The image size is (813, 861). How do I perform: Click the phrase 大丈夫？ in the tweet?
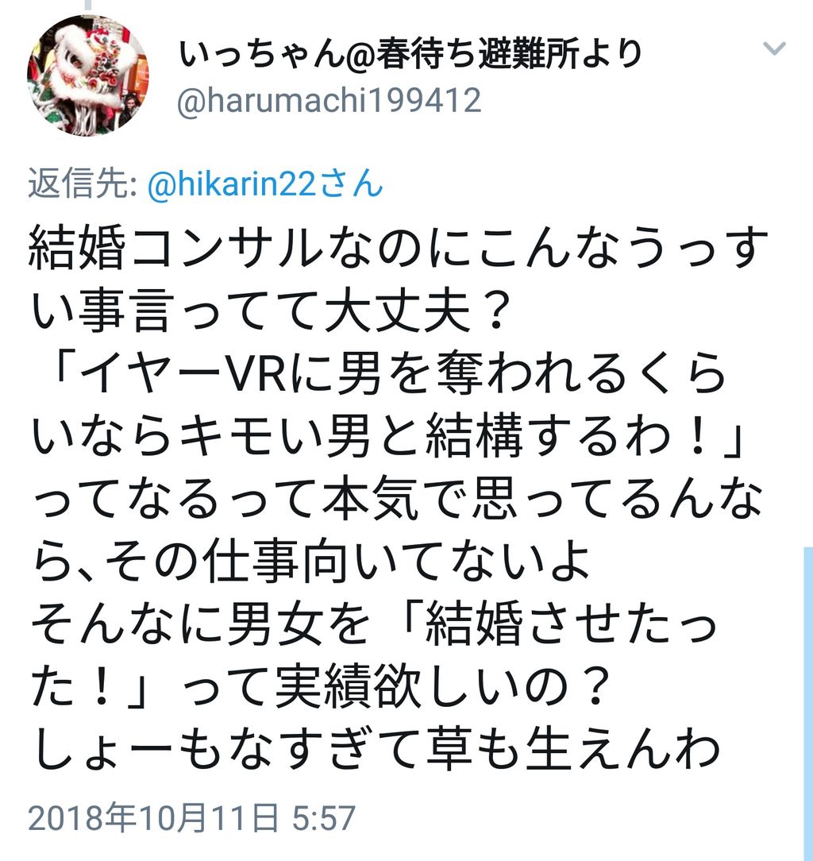click(415, 311)
